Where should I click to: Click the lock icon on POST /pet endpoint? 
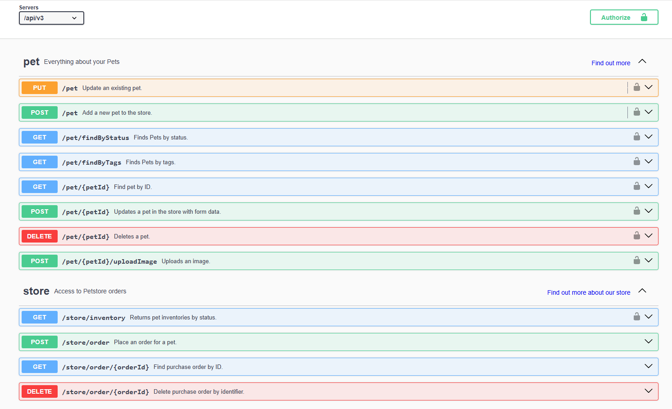[x=636, y=112]
